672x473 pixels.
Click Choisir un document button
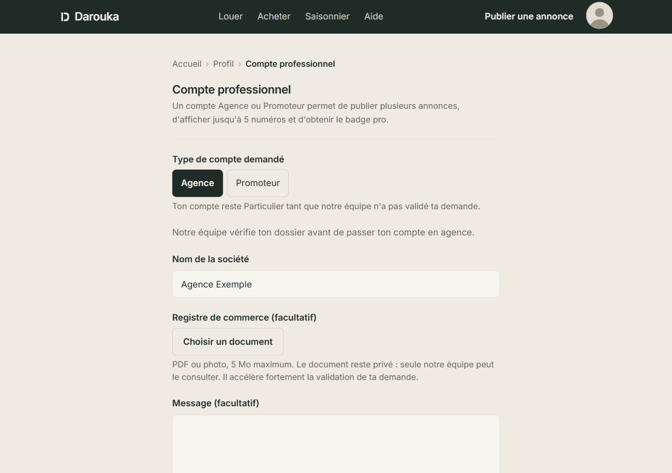click(x=228, y=342)
